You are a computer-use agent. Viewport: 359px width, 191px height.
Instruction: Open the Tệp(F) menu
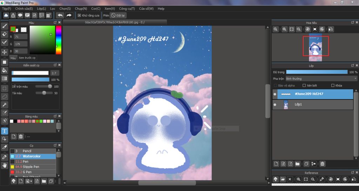[6, 8]
